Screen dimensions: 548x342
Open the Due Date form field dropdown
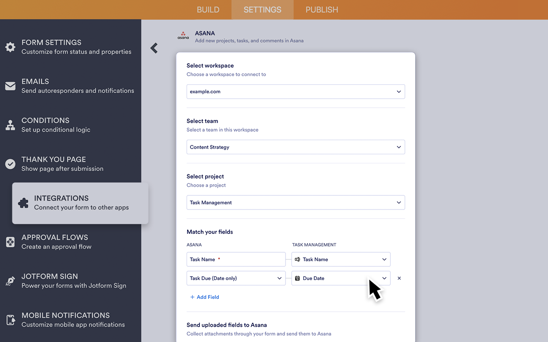coord(341,278)
